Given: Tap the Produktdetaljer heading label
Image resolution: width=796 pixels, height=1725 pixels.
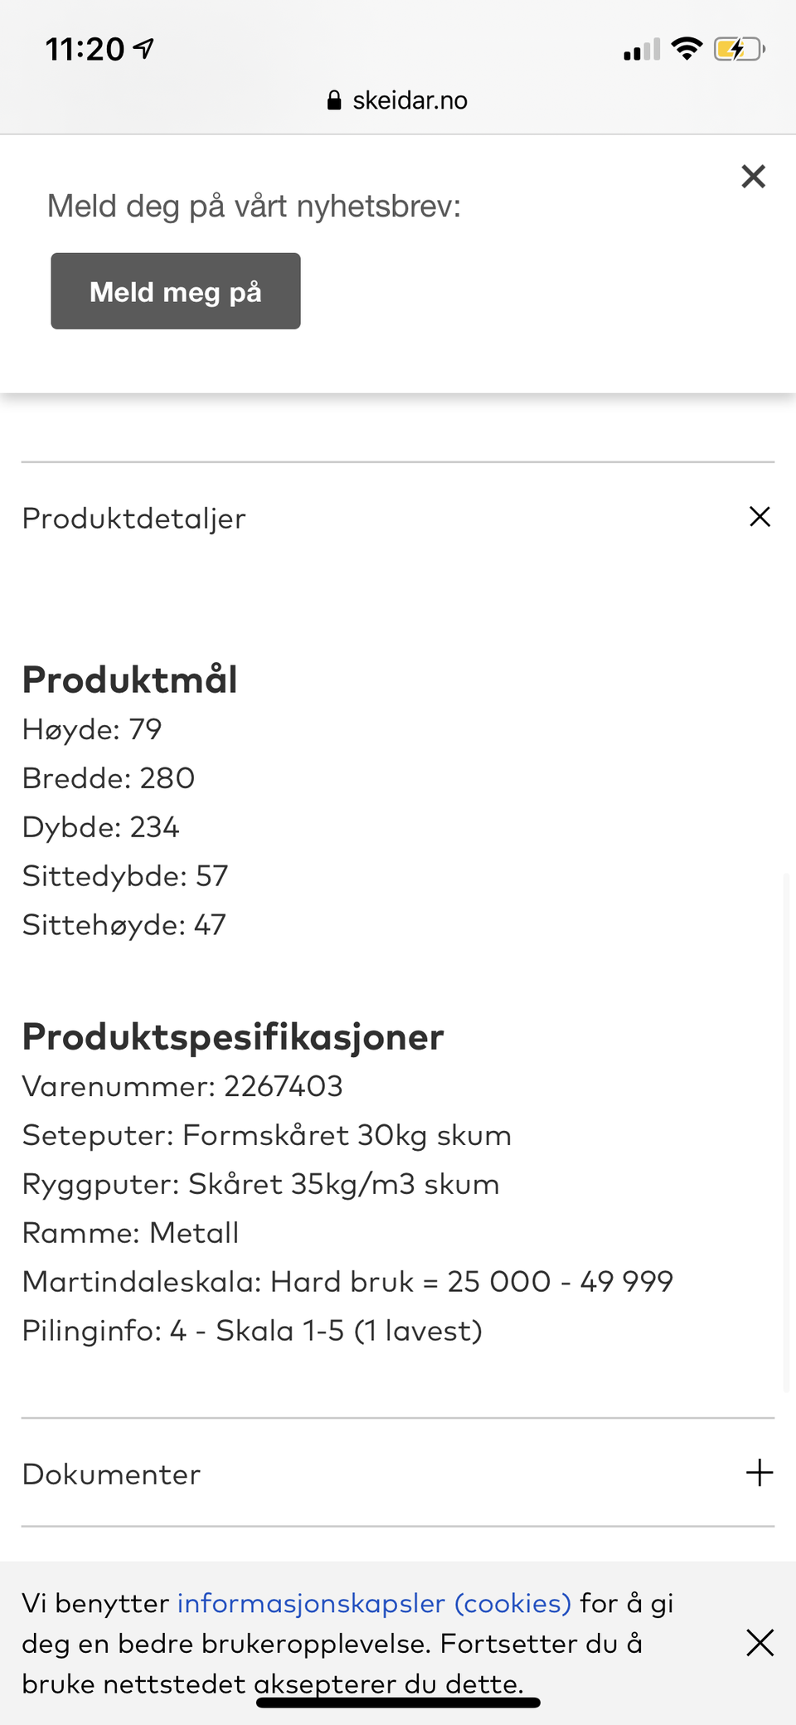Looking at the screenshot, I should [134, 519].
